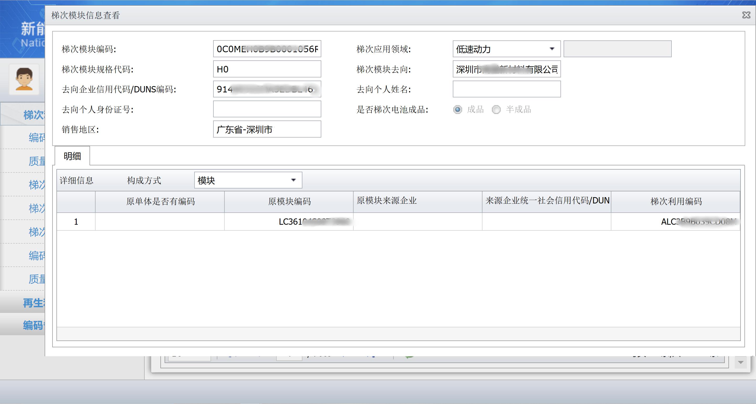Open the sidebar 再生 menu section
Image resolution: width=756 pixels, height=404 pixels.
click(x=23, y=302)
